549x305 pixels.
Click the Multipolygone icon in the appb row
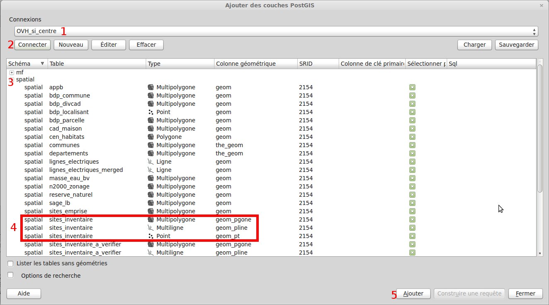(x=151, y=87)
